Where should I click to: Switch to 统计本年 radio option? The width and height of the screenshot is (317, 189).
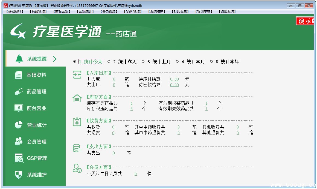pyautogui.click(x=211, y=62)
